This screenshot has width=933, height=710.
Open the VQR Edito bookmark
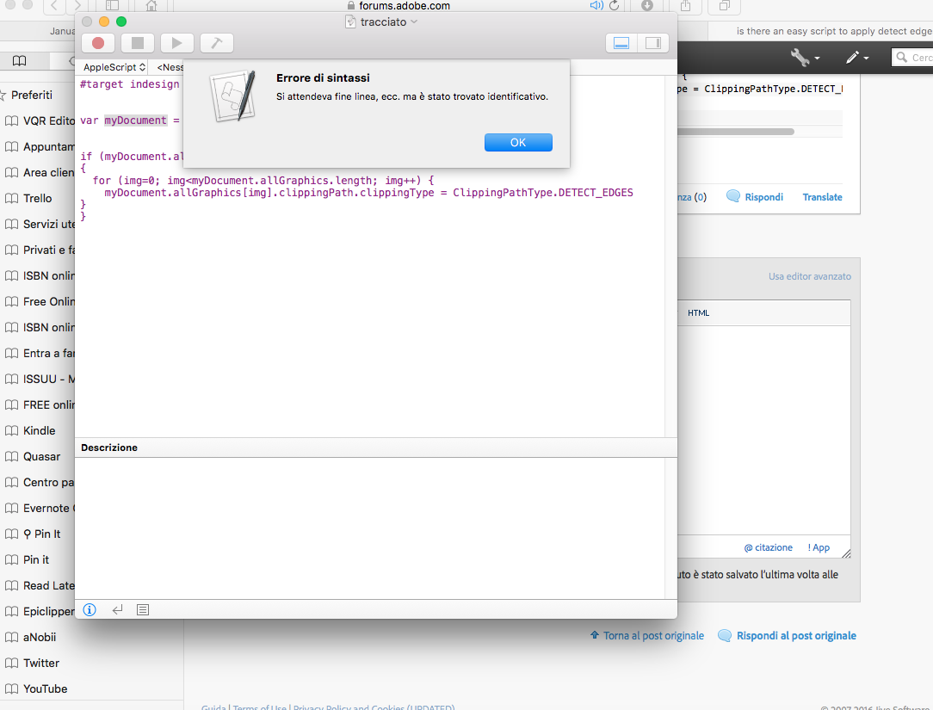[40, 120]
